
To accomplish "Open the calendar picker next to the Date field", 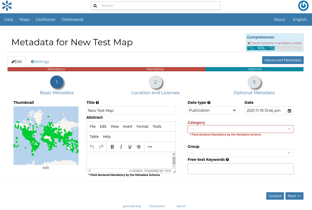I will click(289, 110).
